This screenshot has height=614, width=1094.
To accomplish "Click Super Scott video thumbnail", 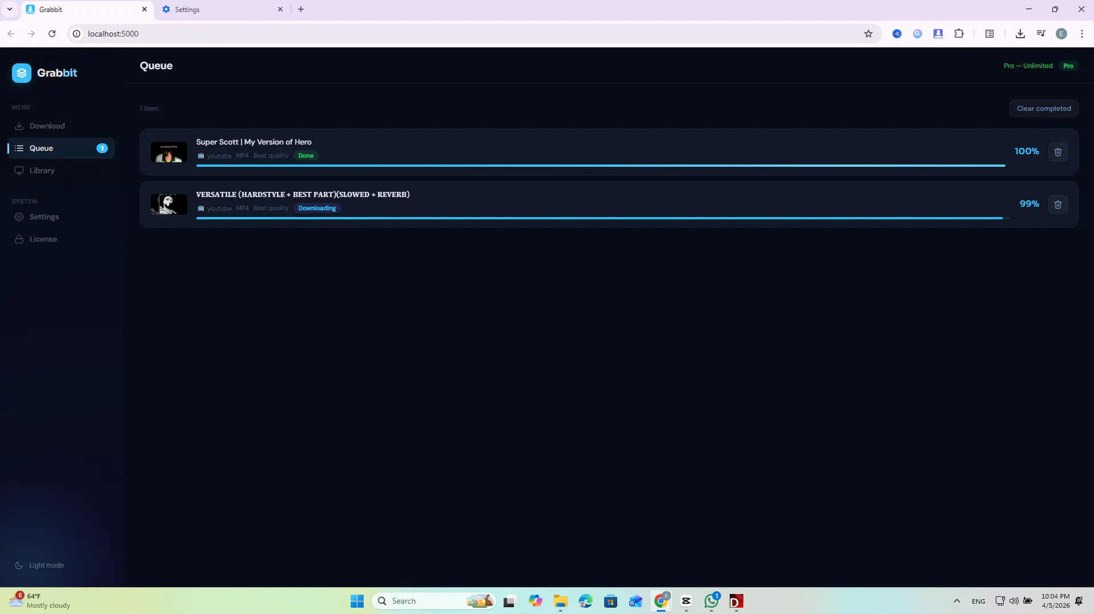I will click(x=169, y=152).
